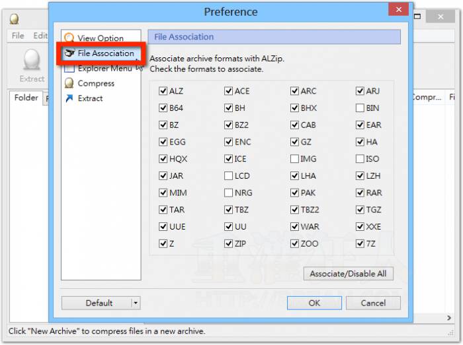Toggle the BHX checkbox
This screenshot has height=345, width=463.
click(294, 108)
